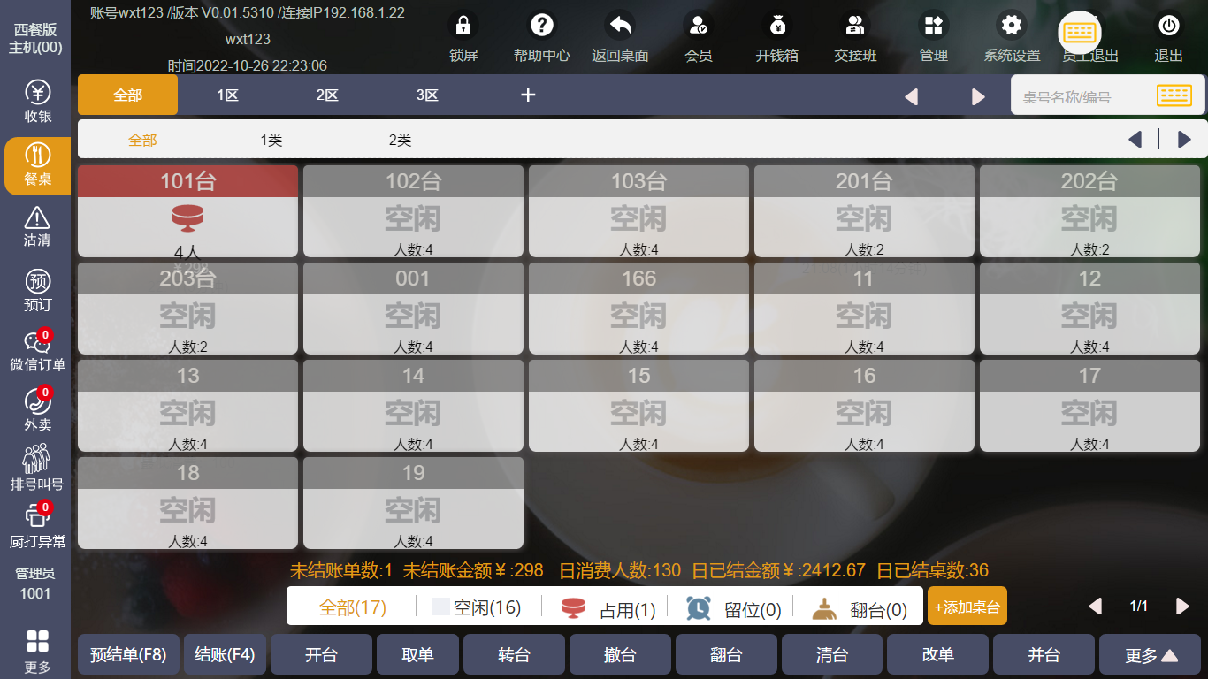The image size is (1208, 679).
Task: Go to next page next to 1/1
Action: (x=1182, y=606)
